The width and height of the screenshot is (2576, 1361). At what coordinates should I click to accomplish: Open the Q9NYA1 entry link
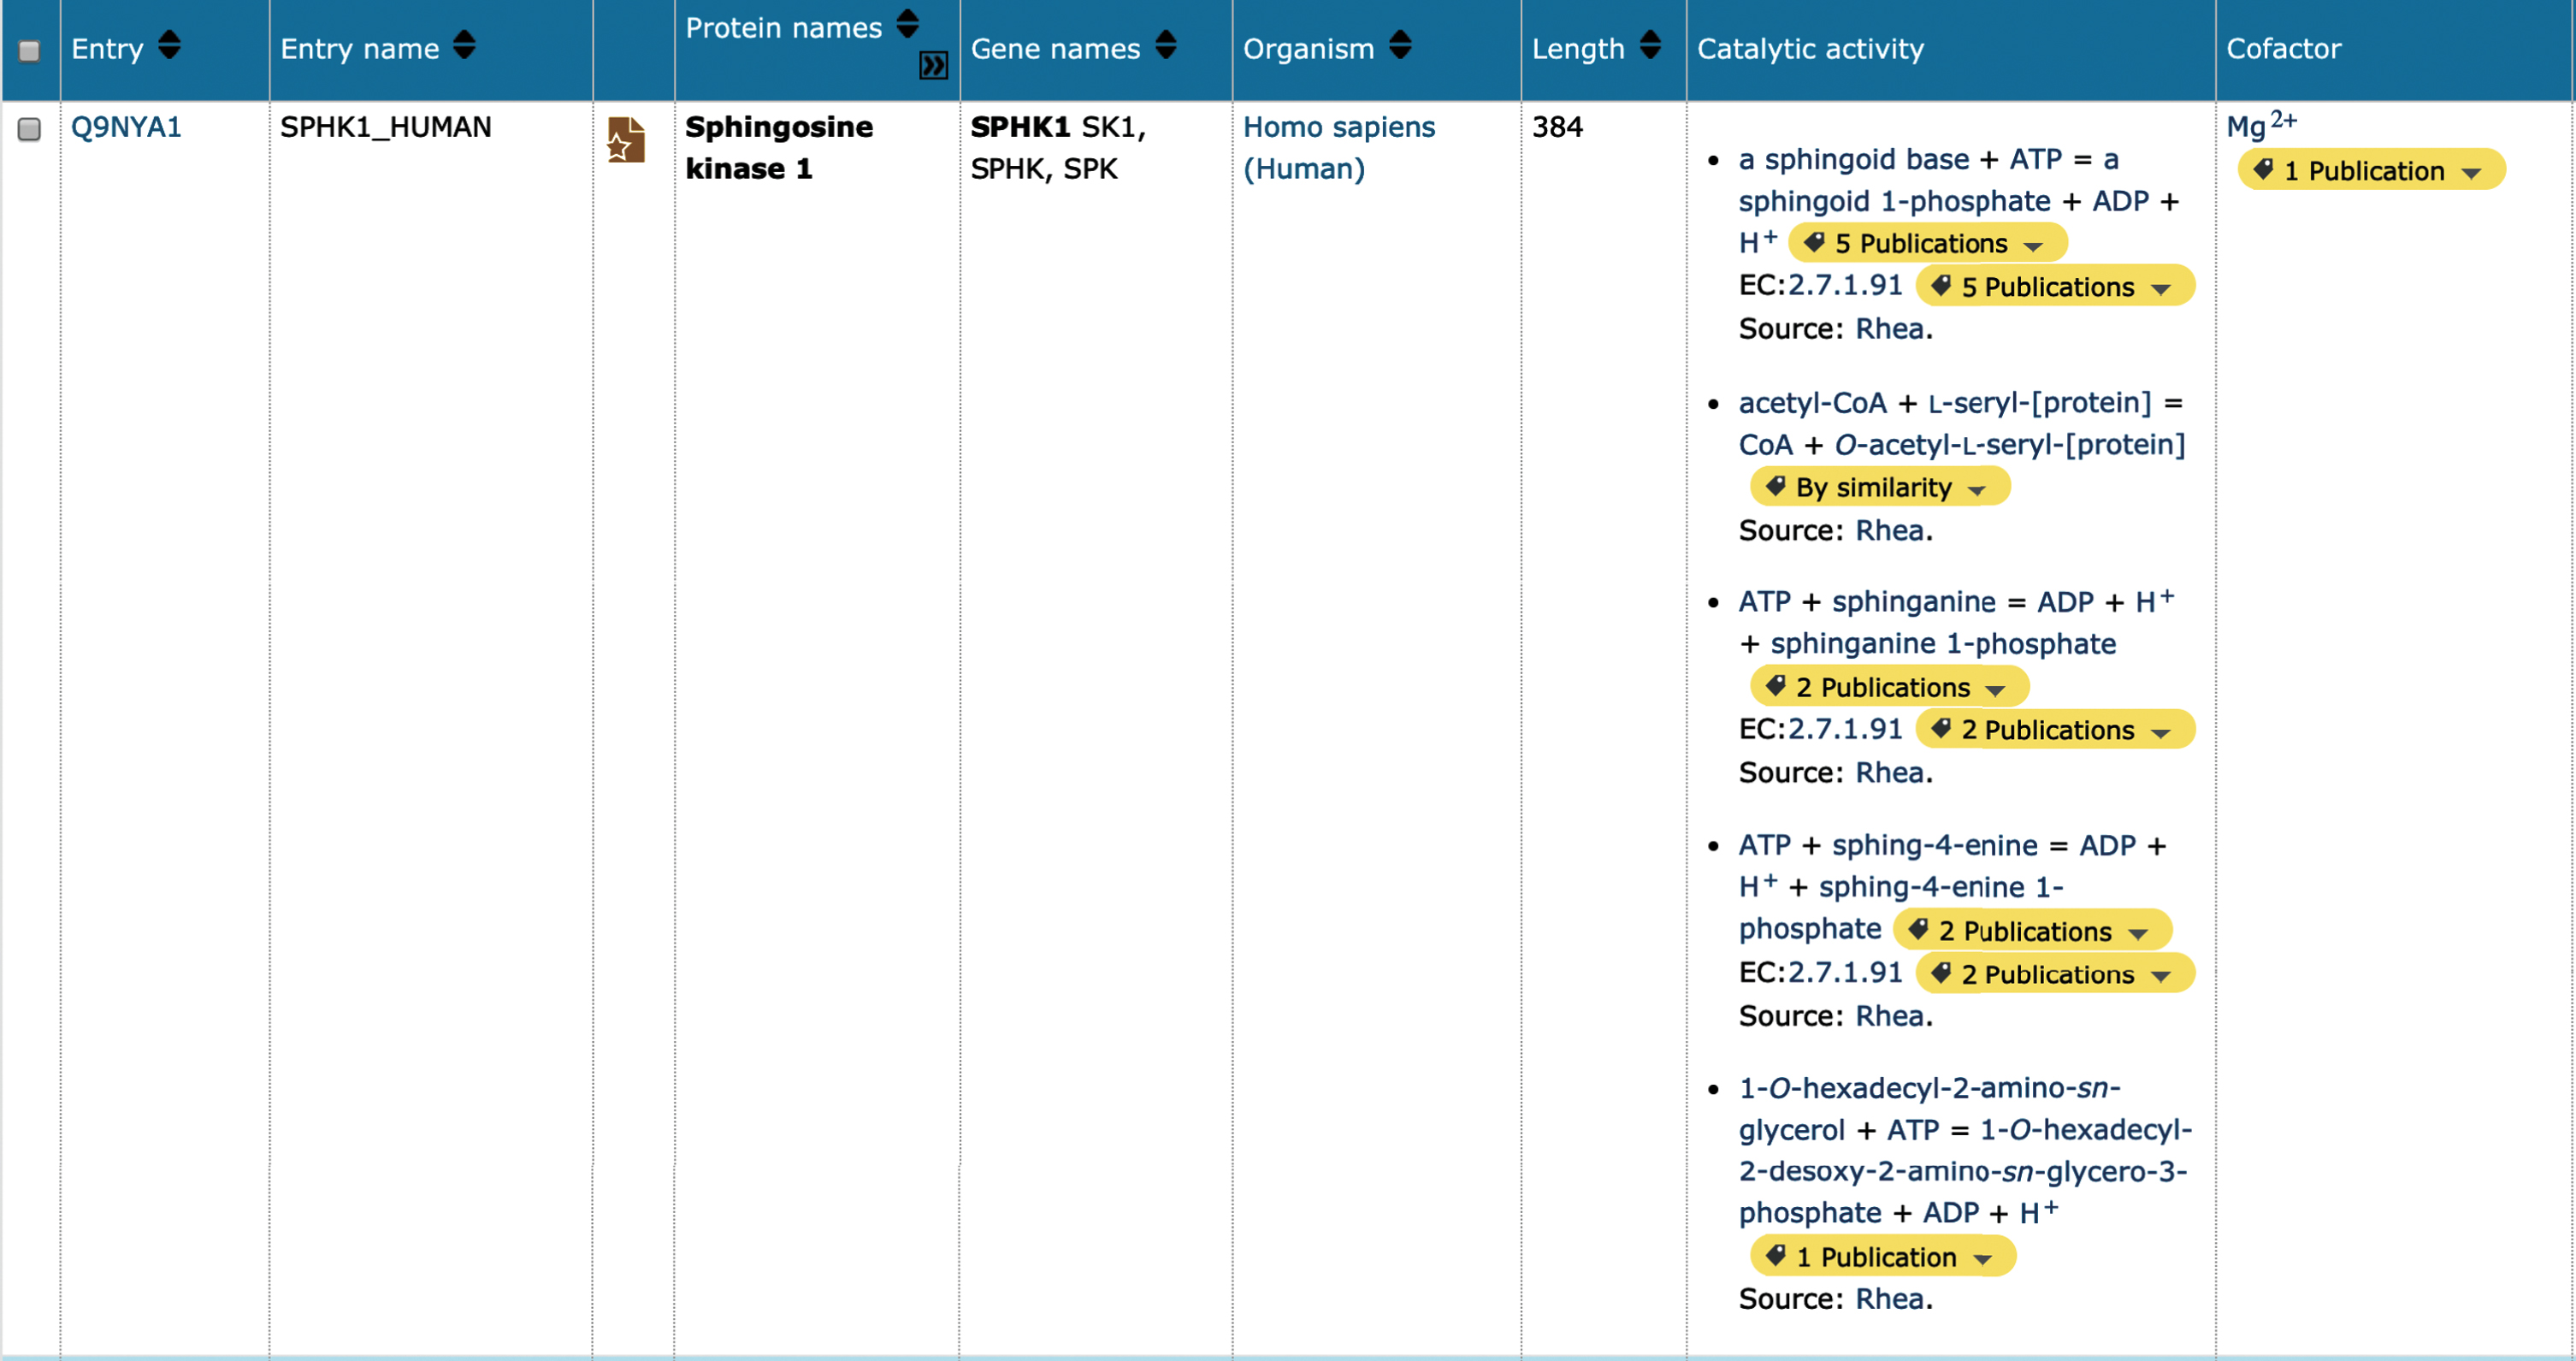click(127, 128)
